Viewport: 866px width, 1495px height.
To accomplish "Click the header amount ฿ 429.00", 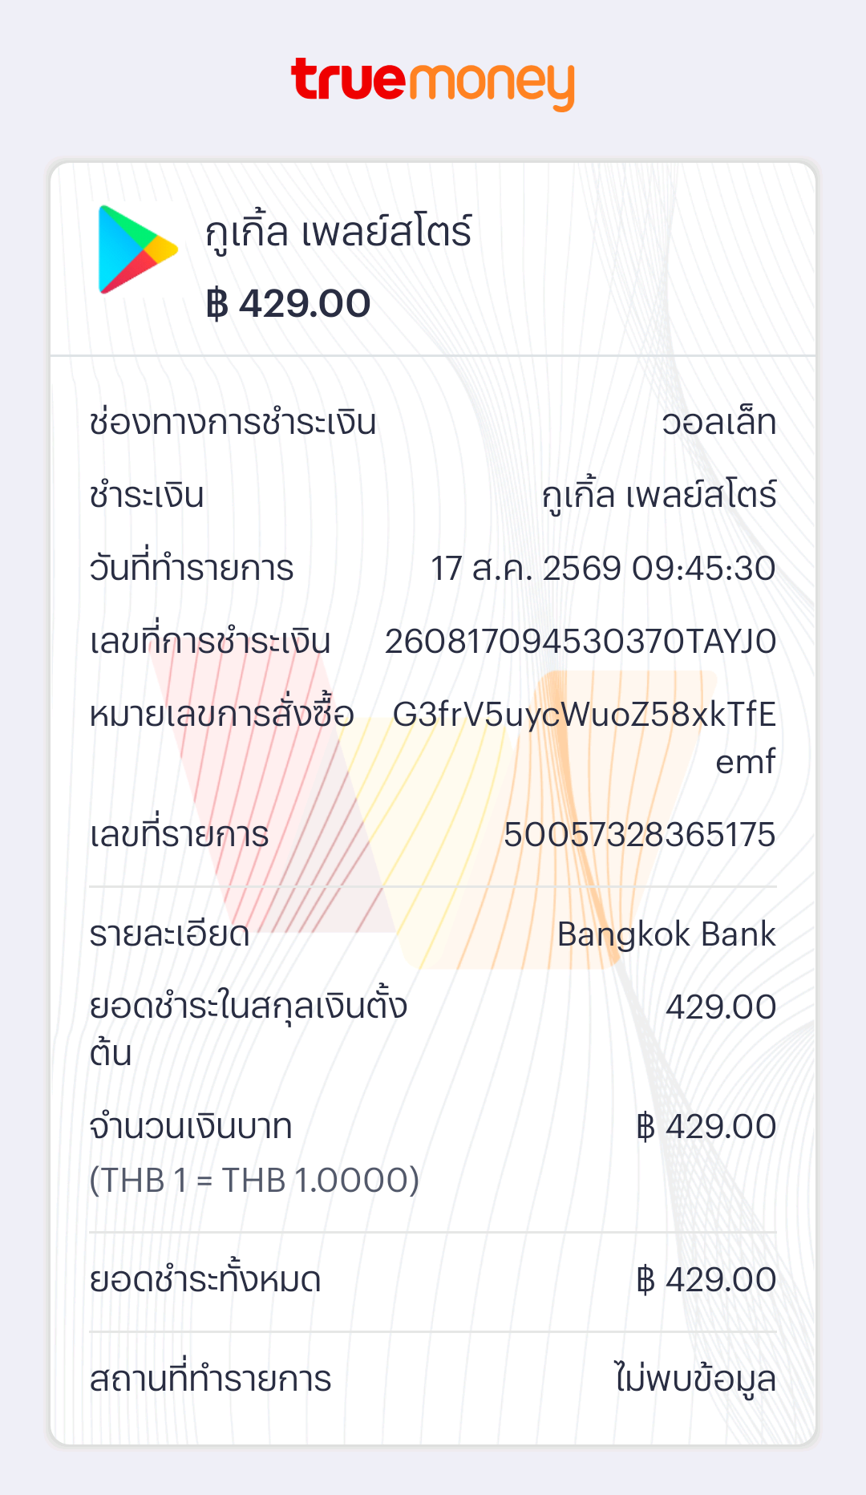I will pyautogui.click(x=289, y=304).
